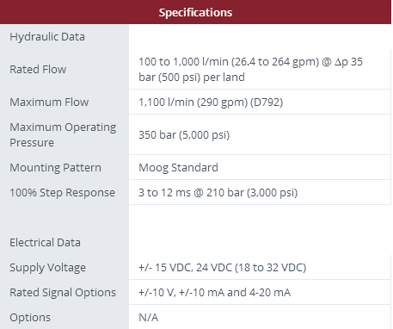Click the Maximum Operating Pressure label
393x329 pixels.
point(63,134)
